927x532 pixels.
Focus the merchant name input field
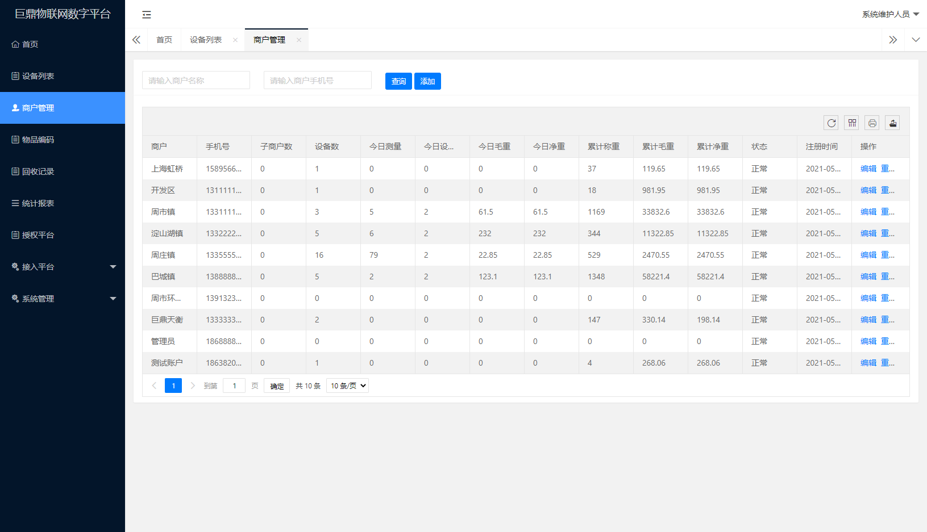coord(196,81)
